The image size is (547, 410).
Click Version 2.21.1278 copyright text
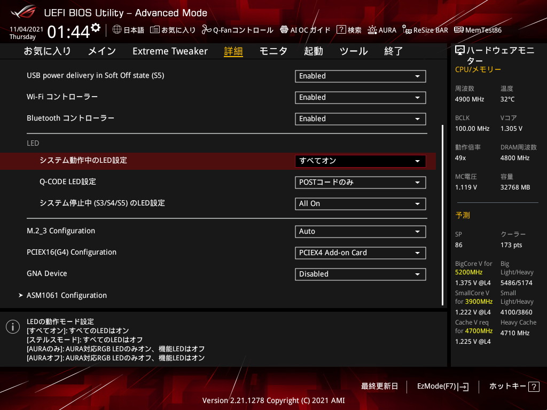coord(273,400)
